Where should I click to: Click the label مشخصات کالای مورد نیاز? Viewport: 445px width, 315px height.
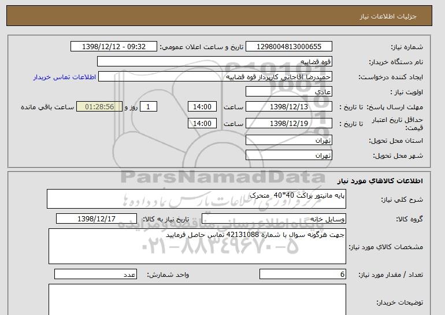click(386, 247)
